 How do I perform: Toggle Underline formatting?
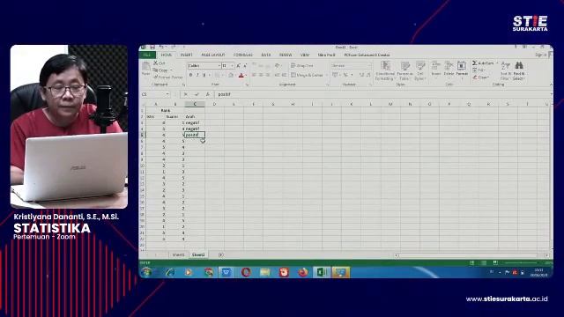pos(204,75)
